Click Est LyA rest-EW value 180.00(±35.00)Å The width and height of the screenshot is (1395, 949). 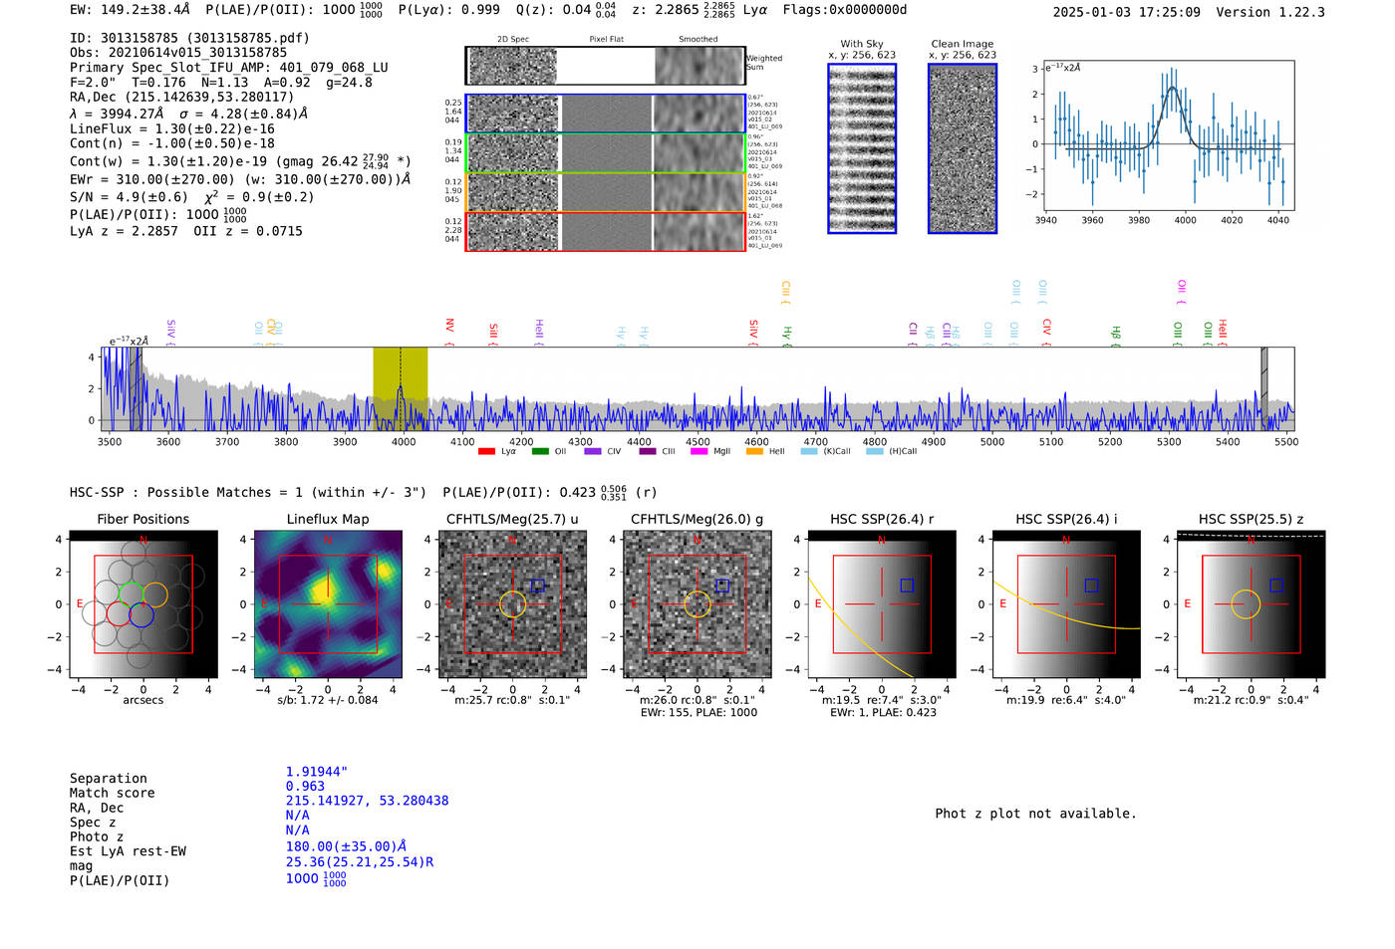click(346, 847)
